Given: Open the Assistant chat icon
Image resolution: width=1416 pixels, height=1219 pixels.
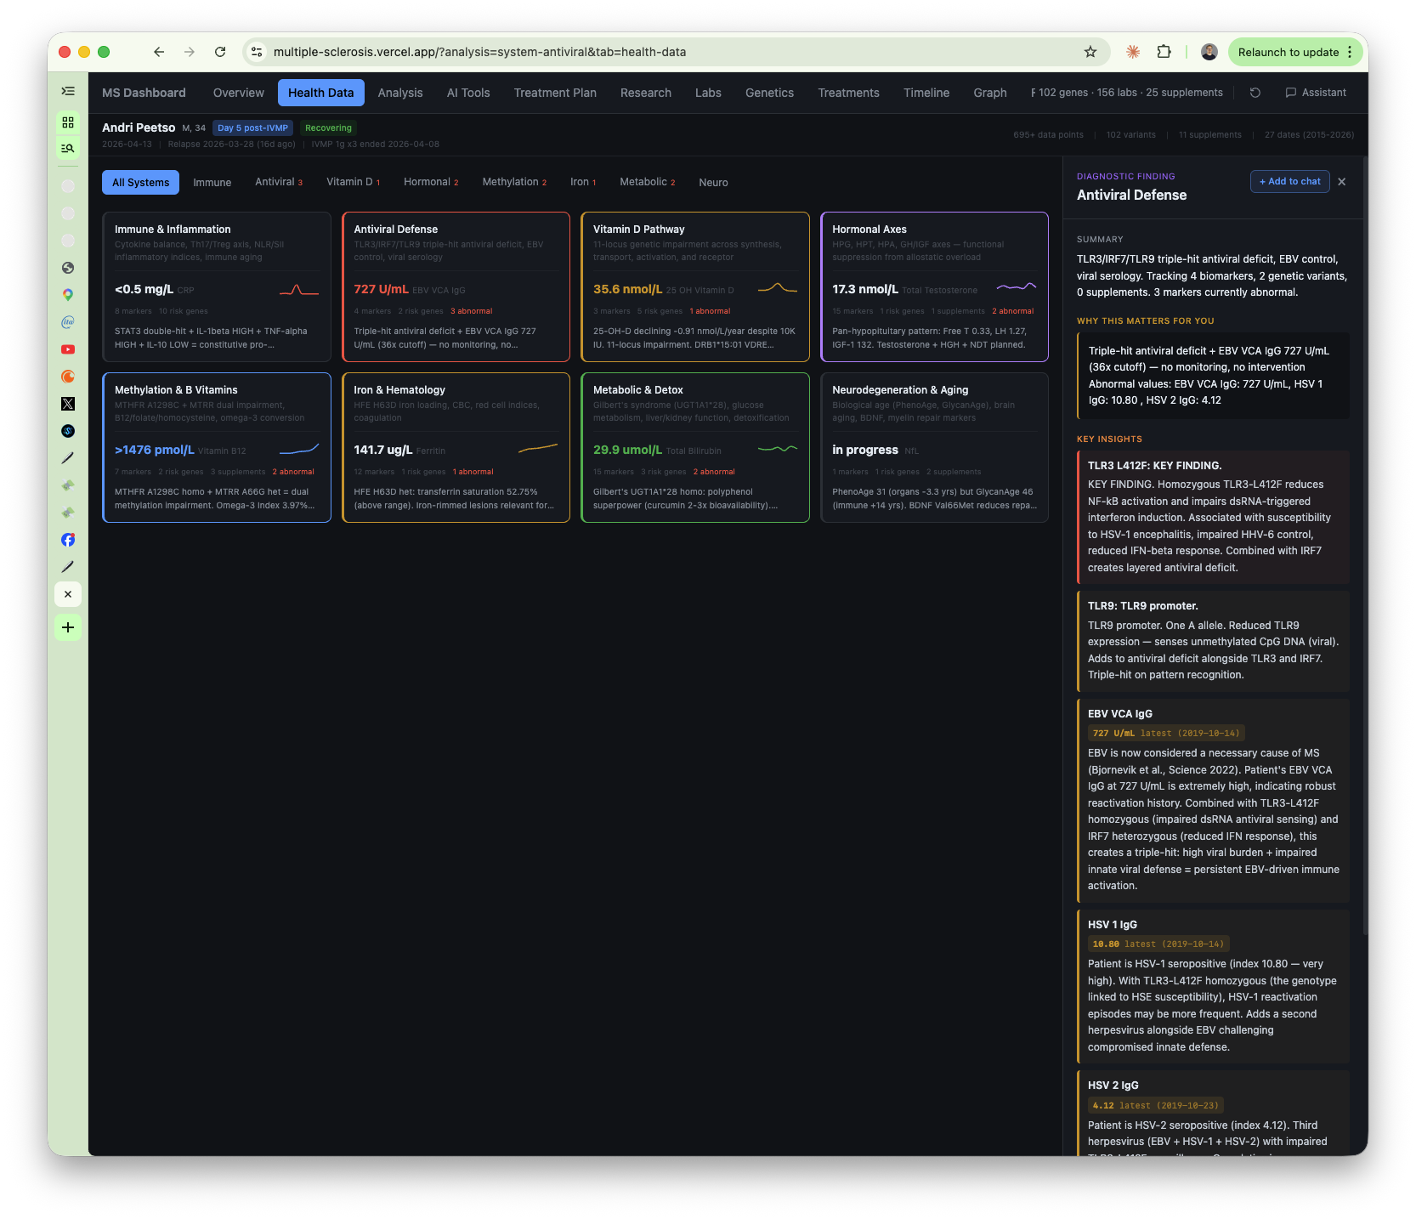Looking at the screenshot, I should tap(1315, 93).
